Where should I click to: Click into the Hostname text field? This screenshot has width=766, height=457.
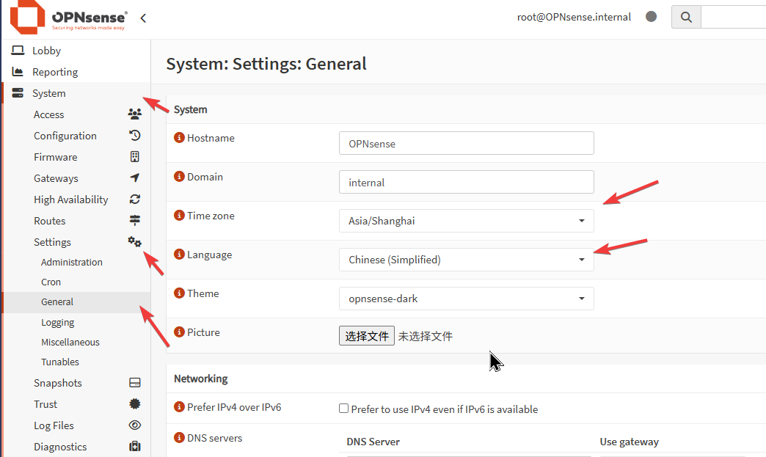tap(466, 143)
